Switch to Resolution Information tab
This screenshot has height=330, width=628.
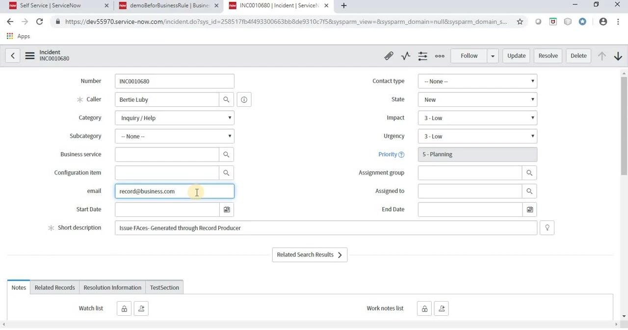(x=112, y=287)
